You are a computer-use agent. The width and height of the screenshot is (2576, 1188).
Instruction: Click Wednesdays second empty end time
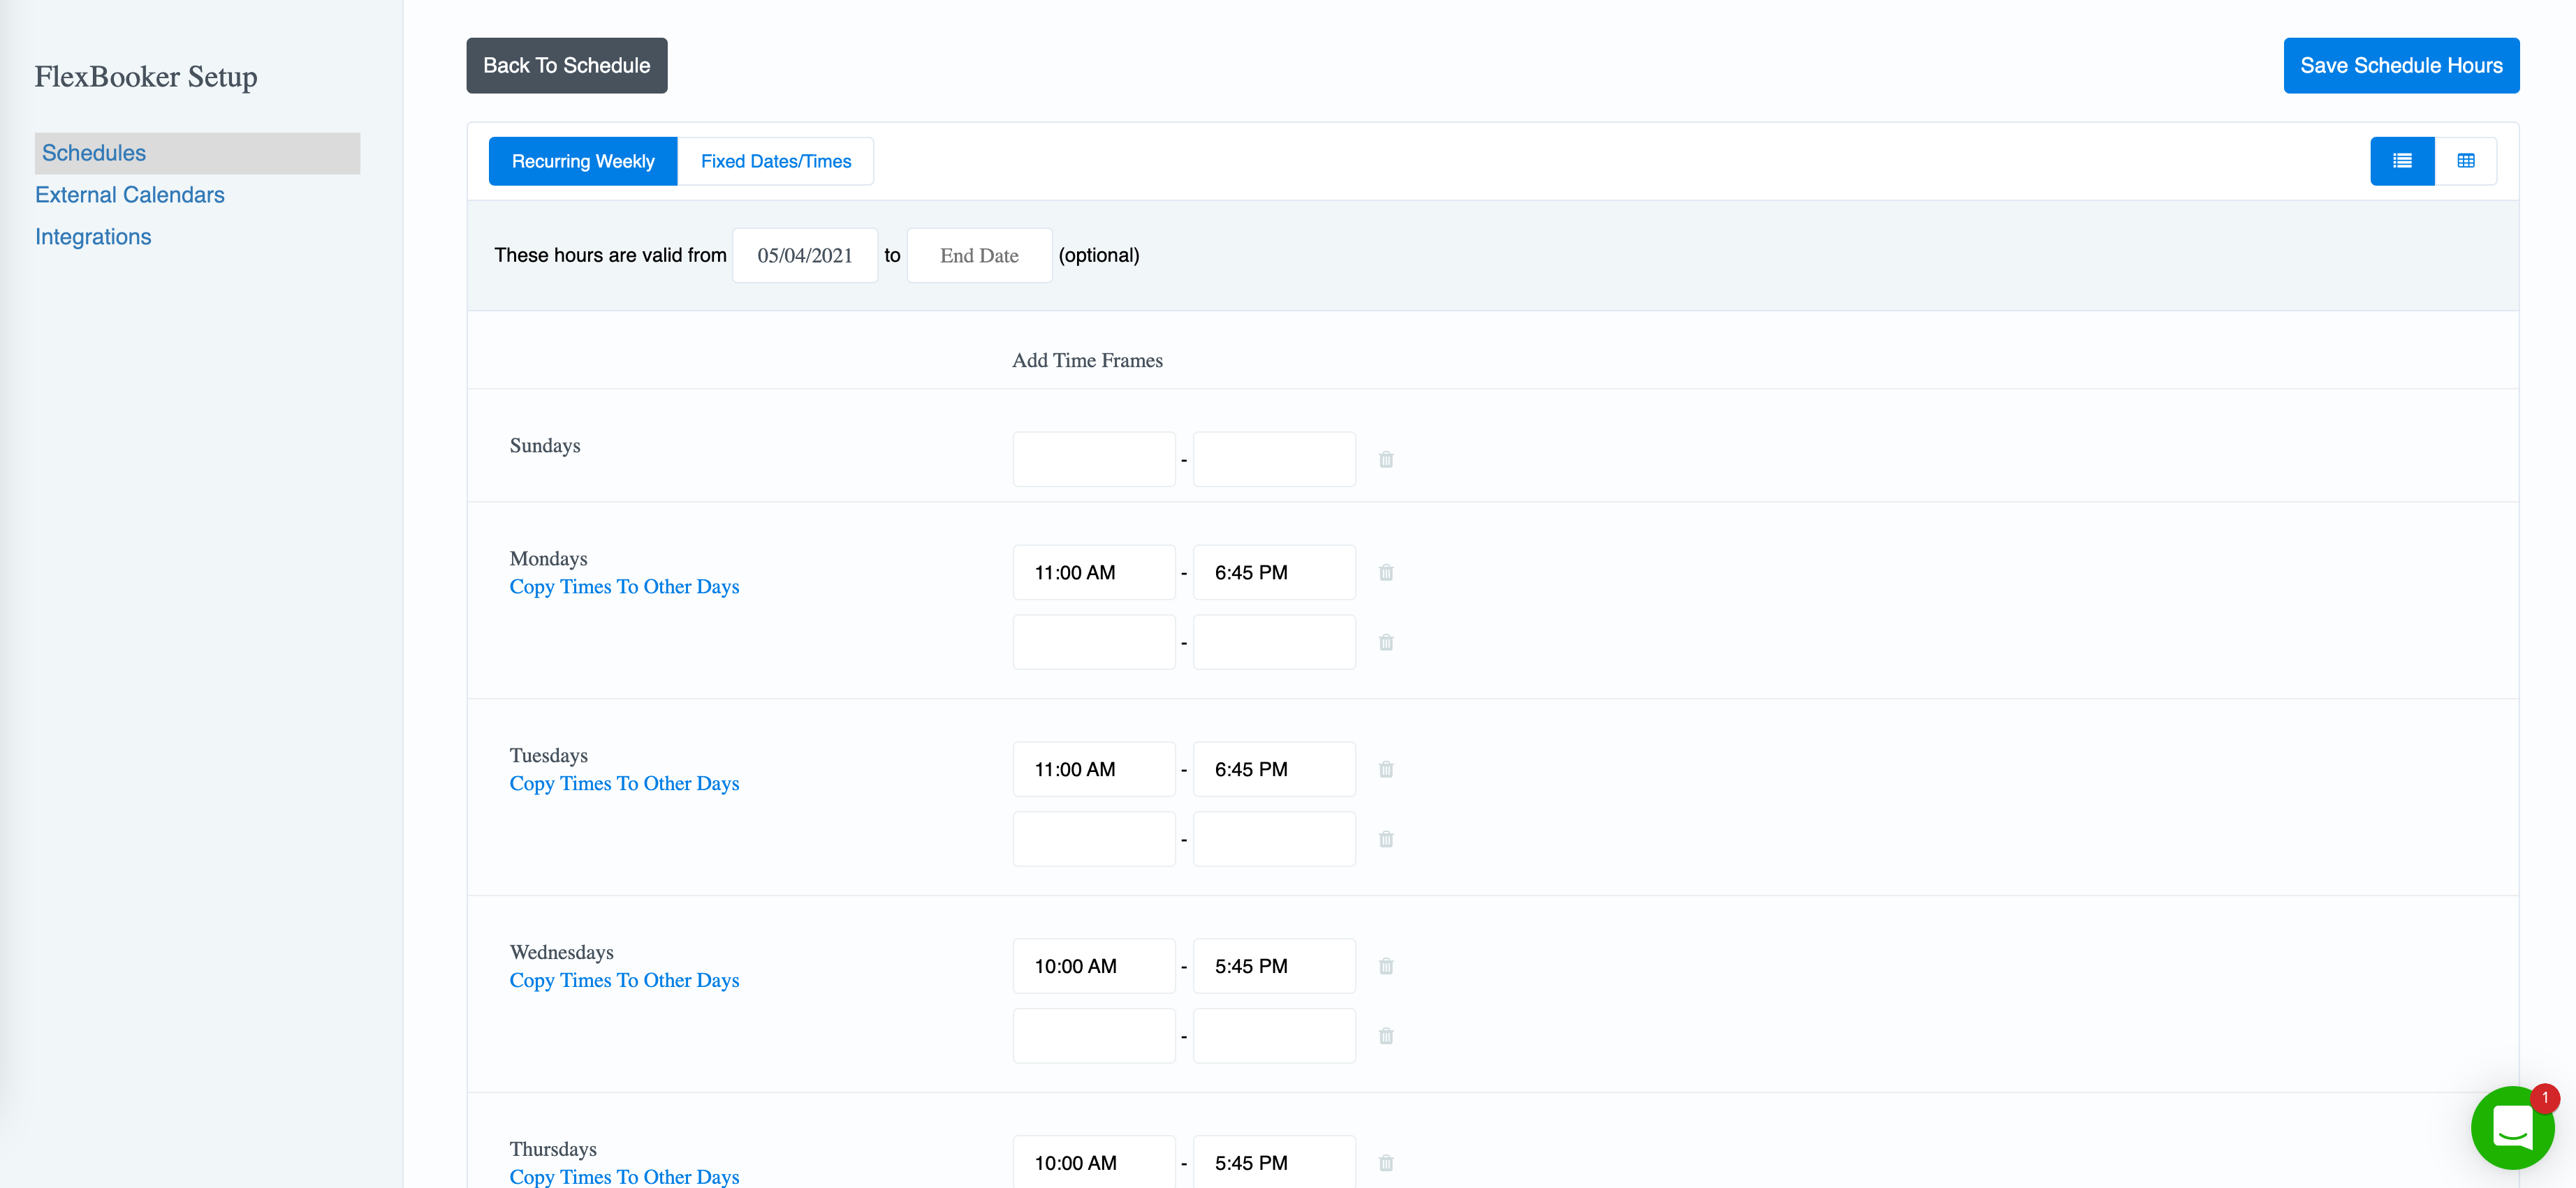point(1274,1036)
